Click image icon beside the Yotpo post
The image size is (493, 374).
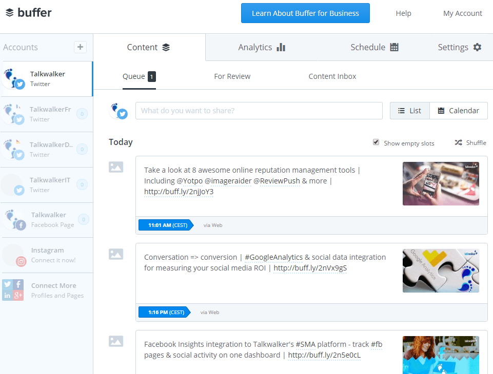(116, 167)
